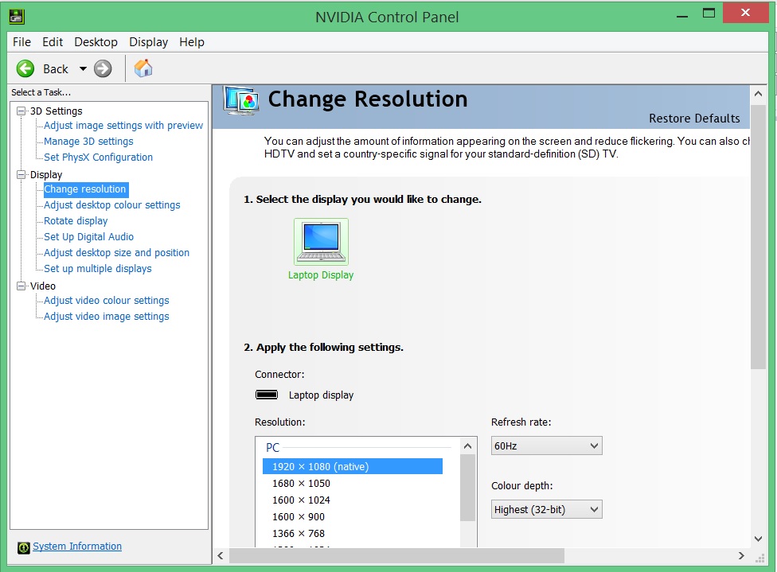Image resolution: width=777 pixels, height=572 pixels.
Task: Open Adjust video colour settings
Action: [x=107, y=300]
